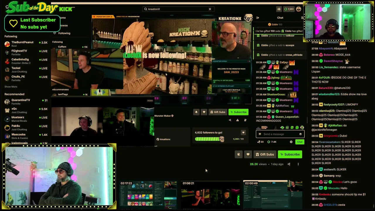
Task: Open the three-dot more options menu
Action: 298,164
